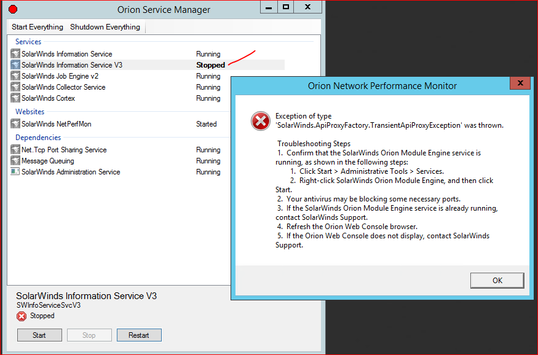Image resolution: width=538 pixels, height=355 pixels.
Task: Select the SolarWinds Job Engine v2 row
Action: point(121,76)
